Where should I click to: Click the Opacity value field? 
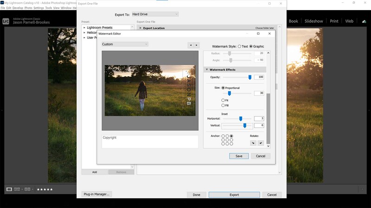click(259, 77)
